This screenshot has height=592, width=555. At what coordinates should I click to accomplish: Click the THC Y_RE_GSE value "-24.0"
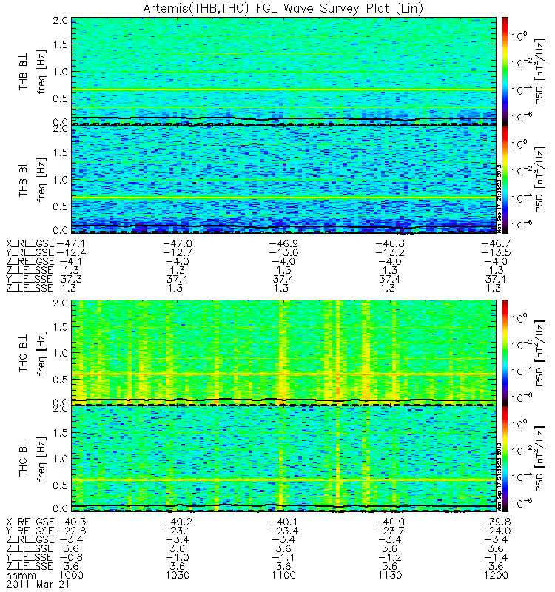496,531
